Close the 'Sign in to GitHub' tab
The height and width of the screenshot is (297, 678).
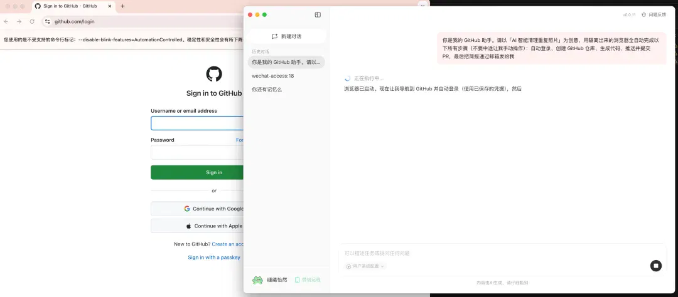point(110,6)
